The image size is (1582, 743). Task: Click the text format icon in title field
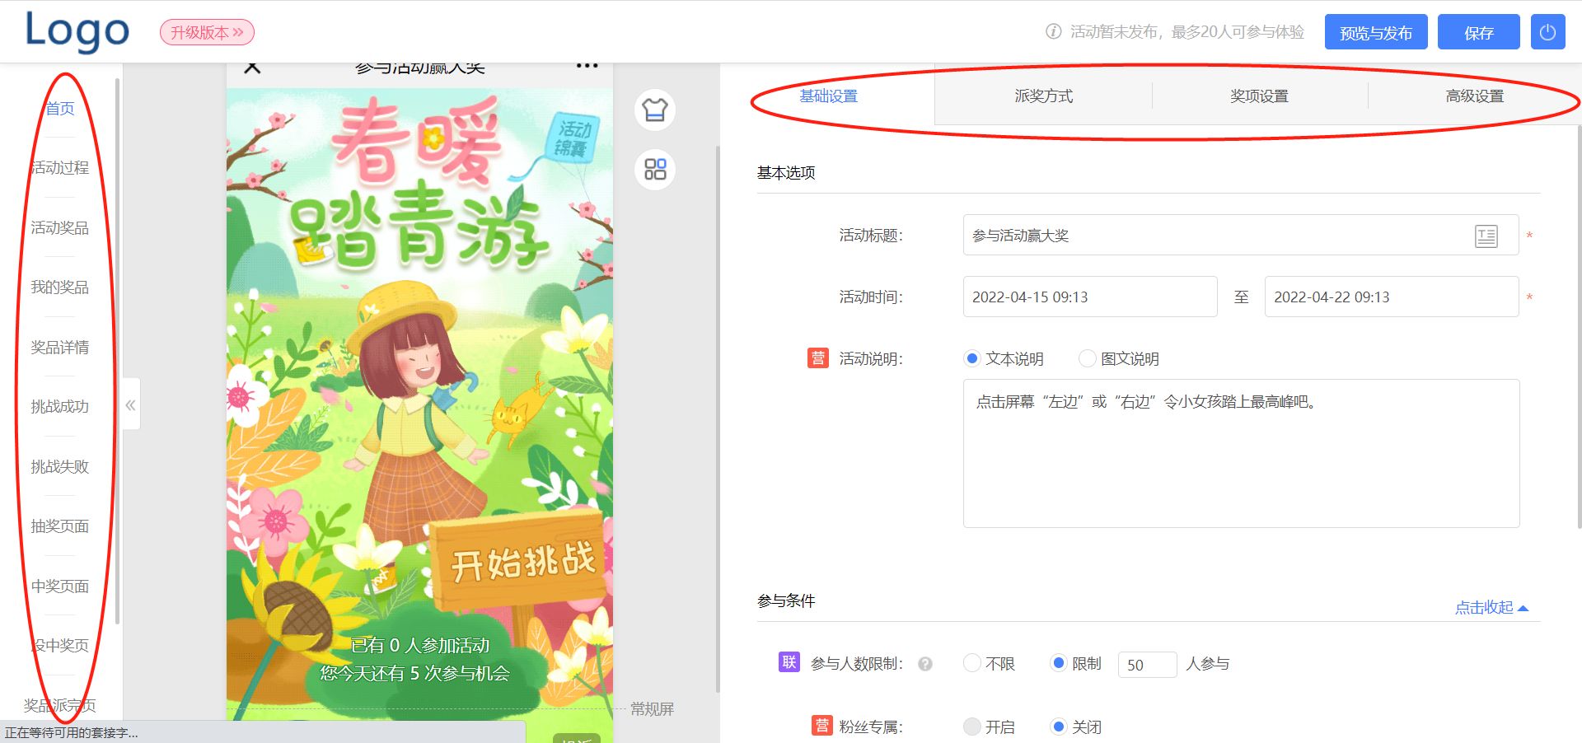point(1486,236)
